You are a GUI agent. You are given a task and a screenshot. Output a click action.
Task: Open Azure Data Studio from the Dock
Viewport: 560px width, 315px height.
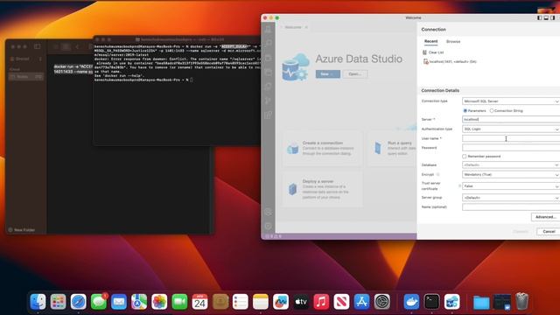[x=452, y=302]
